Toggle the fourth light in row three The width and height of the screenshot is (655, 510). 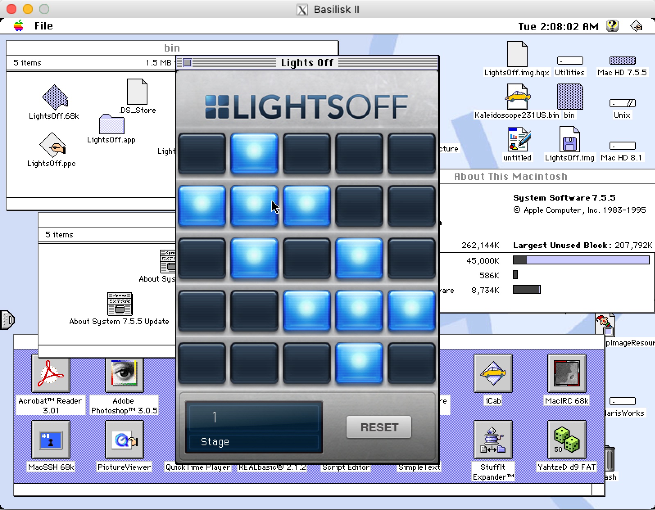coord(359,258)
